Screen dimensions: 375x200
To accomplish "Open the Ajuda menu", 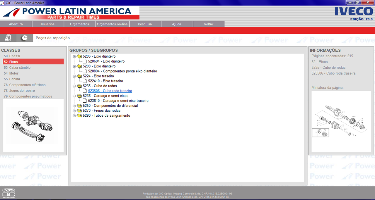I will click(x=177, y=24).
